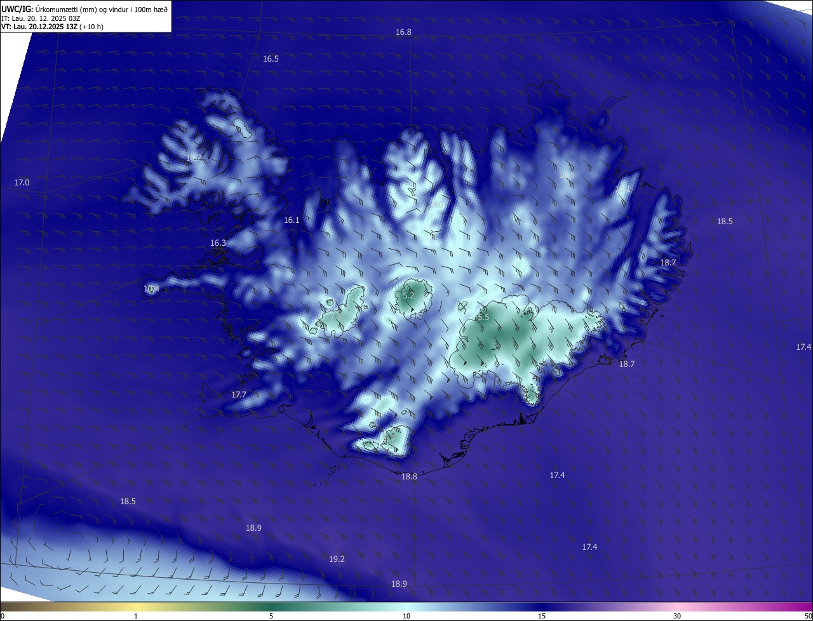The height and width of the screenshot is (621, 813).
Task: Click the 19.2 value on the map
Action: coord(337,559)
